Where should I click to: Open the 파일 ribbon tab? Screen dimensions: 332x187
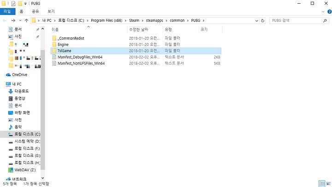[x=7, y=11]
